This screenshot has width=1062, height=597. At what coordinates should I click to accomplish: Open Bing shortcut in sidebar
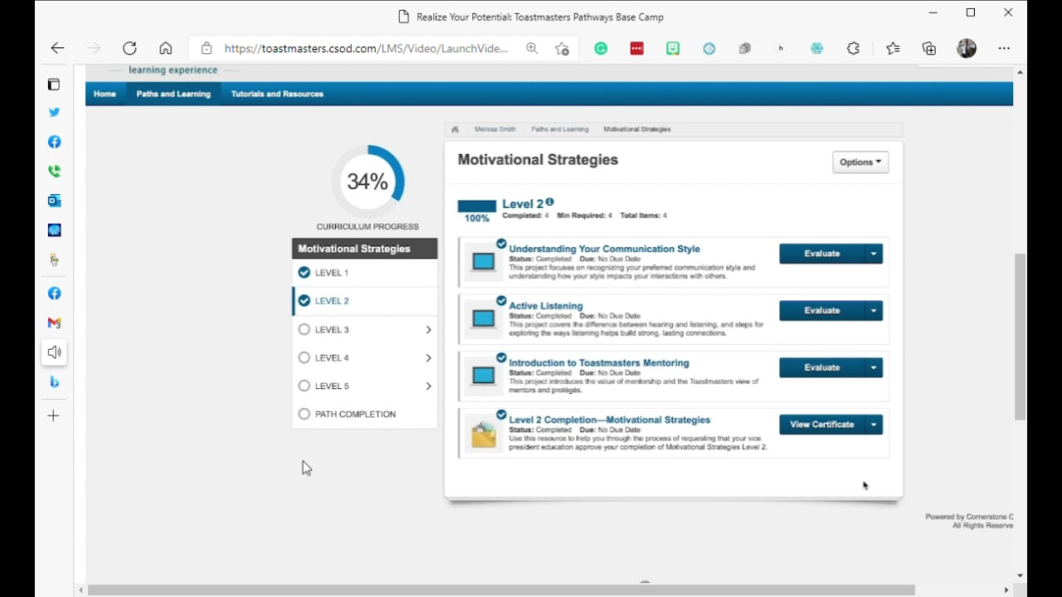pyautogui.click(x=54, y=381)
